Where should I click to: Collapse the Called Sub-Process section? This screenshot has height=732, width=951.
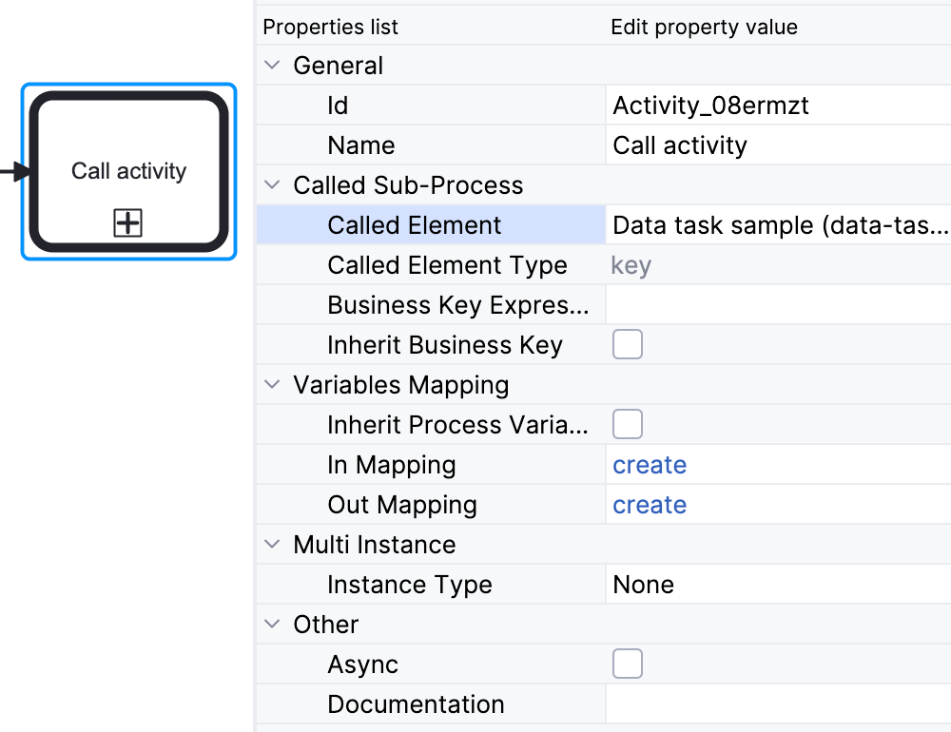273,185
